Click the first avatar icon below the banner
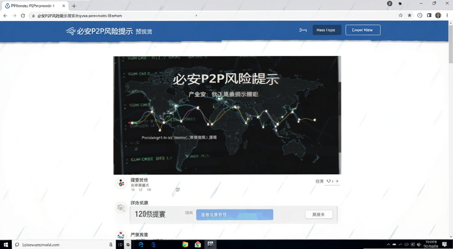Image resolution: width=453 pixels, height=249 pixels. pyautogui.click(x=121, y=183)
